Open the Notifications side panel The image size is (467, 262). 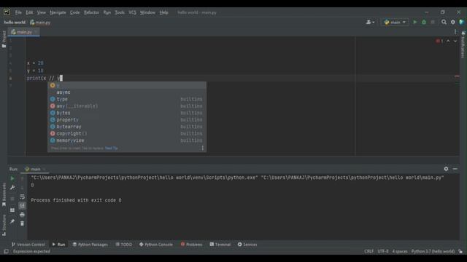click(x=463, y=44)
